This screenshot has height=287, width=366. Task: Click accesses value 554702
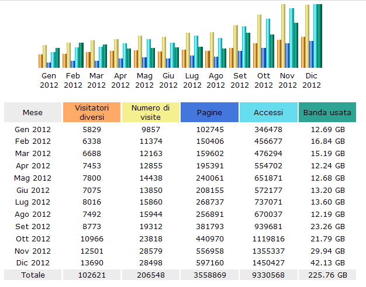(x=268, y=166)
